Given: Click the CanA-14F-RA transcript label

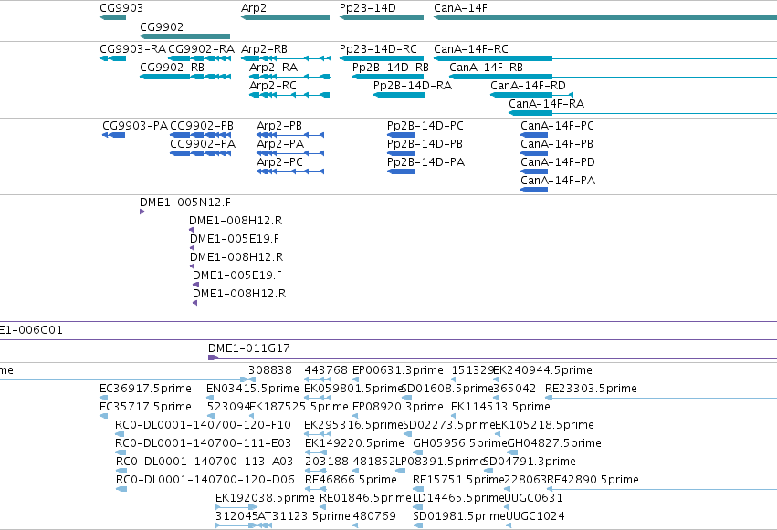Looking at the screenshot, I should click(x=547, y=104).
